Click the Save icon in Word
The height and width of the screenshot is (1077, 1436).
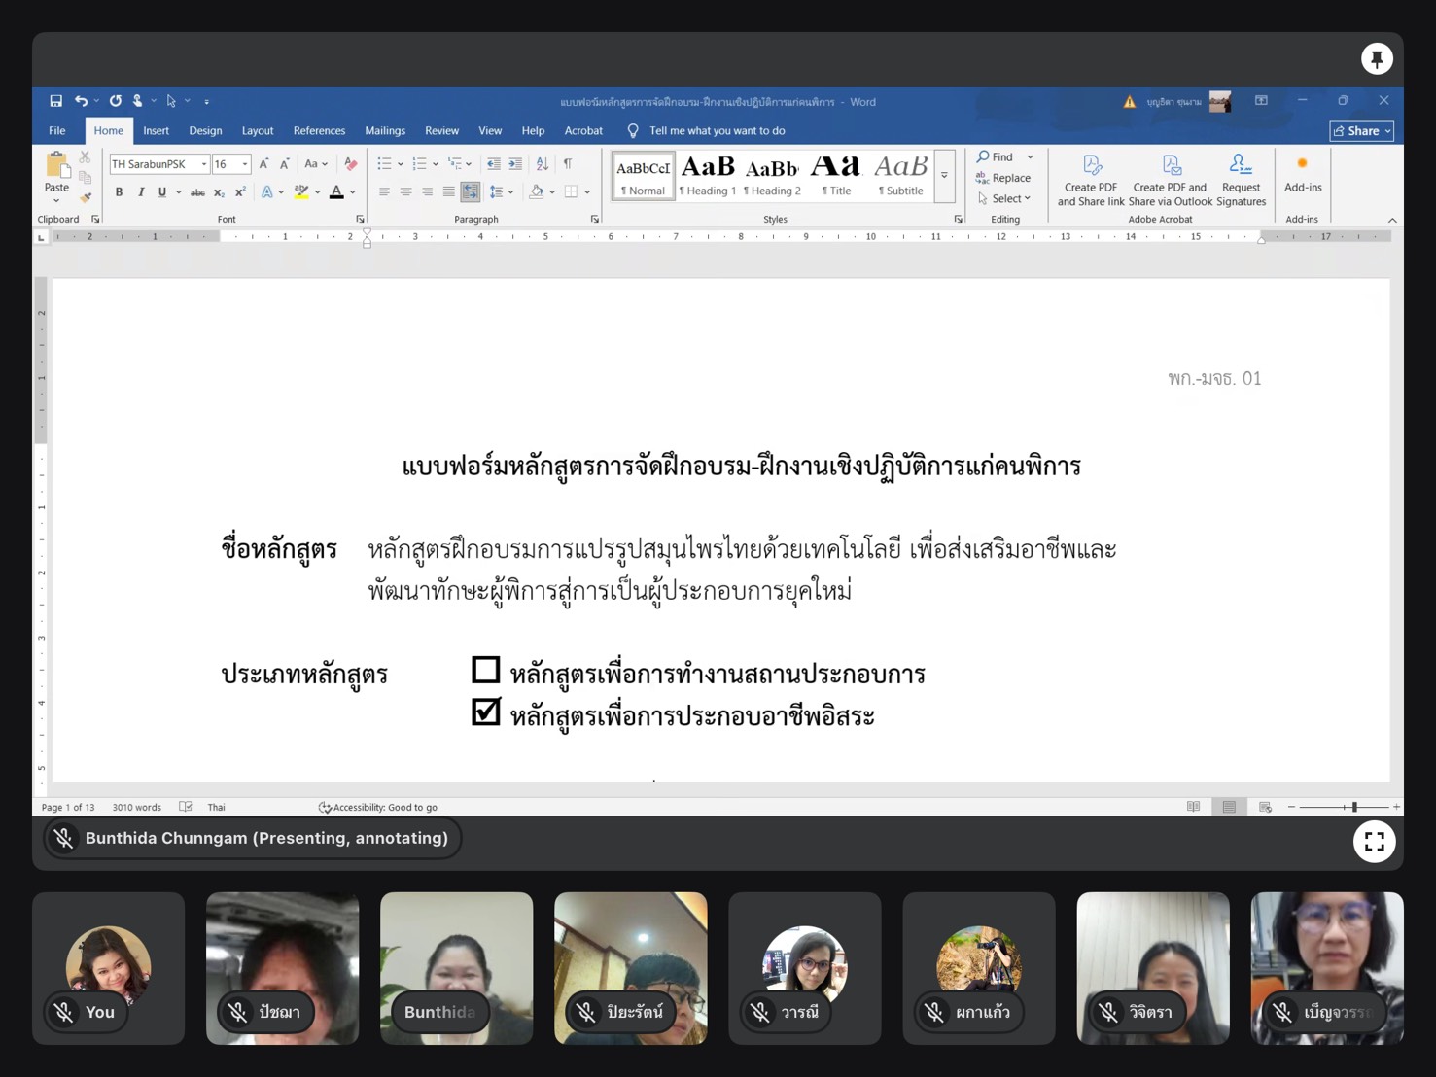[56, 101]
